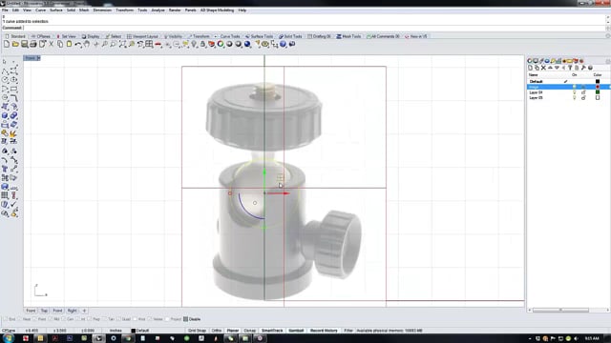Switch to the Top viewport tab
The width and height of the screenshot is (611, 343).
[x=44, y=311]
